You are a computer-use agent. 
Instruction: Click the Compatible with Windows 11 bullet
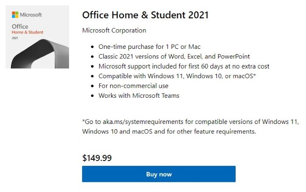click(x=177, y=76)
